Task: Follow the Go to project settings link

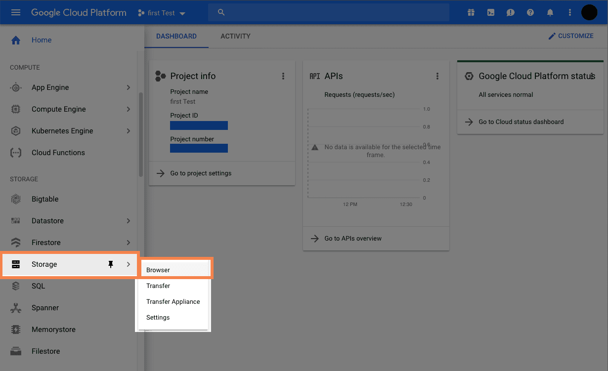Action: tap(201, 173)
